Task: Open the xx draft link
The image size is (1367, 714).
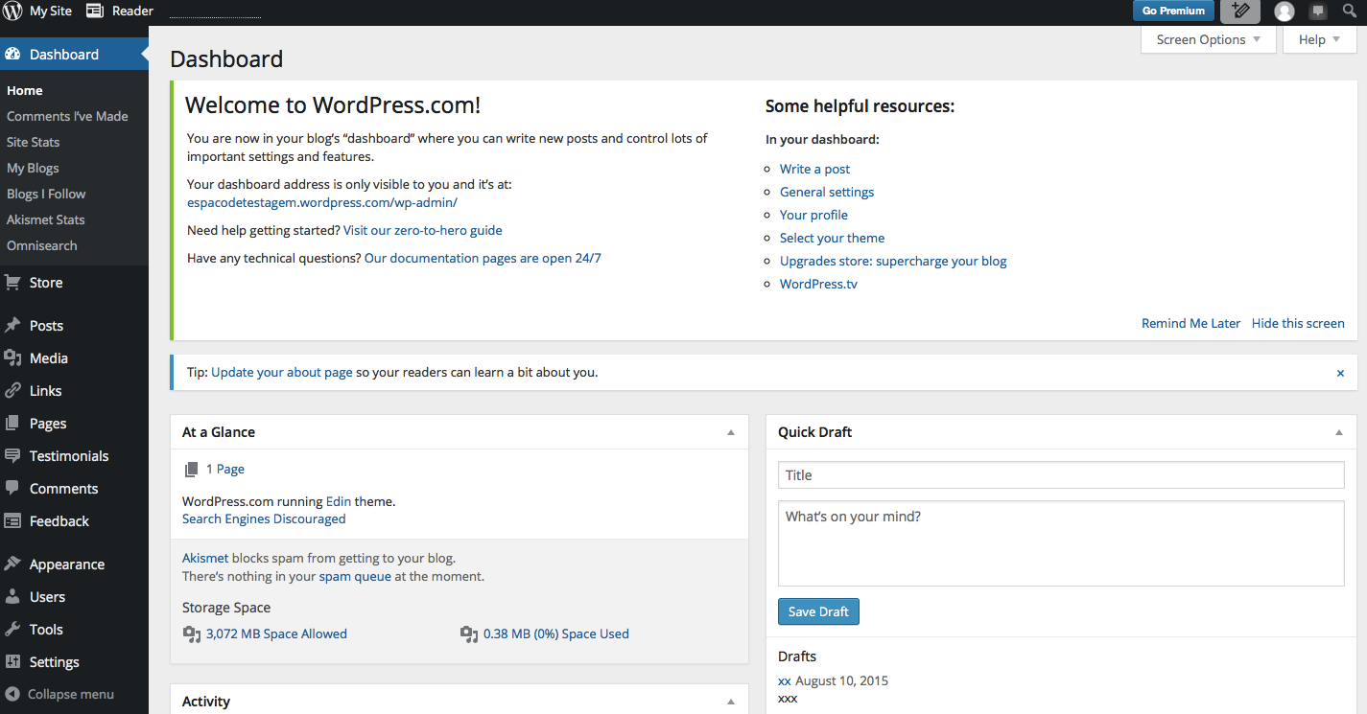Action: (785, 680)
